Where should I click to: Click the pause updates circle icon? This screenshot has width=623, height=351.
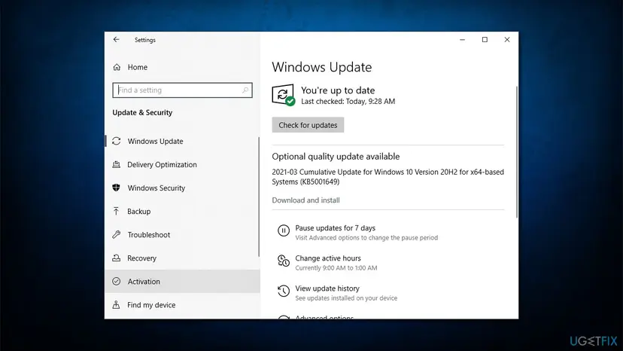click(284, 230)
